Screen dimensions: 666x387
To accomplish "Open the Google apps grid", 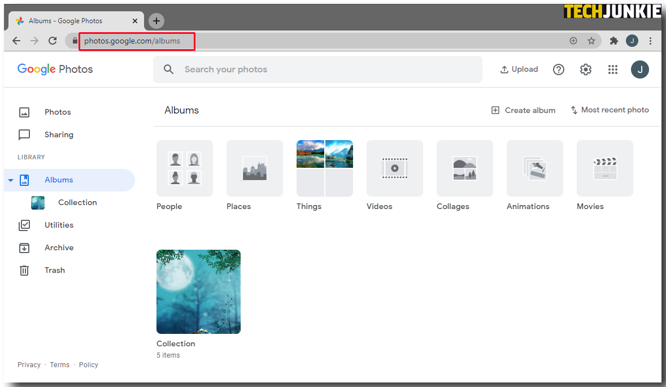I will point(613,69).
